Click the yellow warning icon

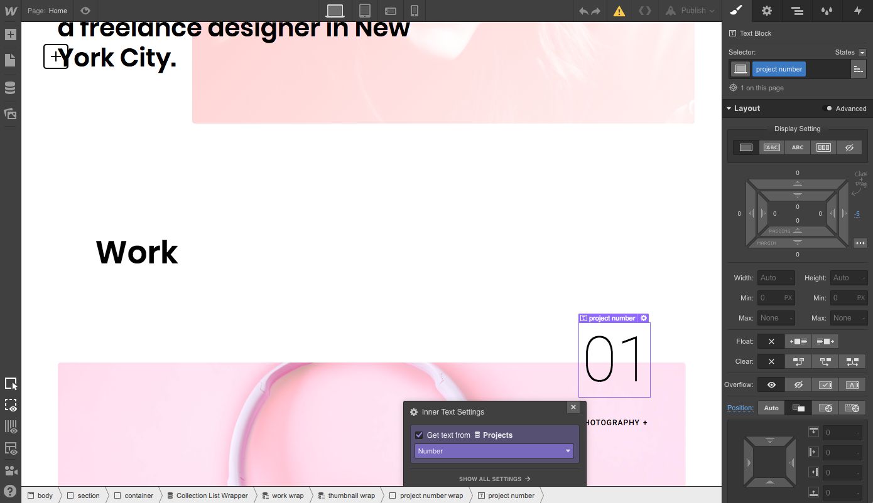(x=619, y=11)
